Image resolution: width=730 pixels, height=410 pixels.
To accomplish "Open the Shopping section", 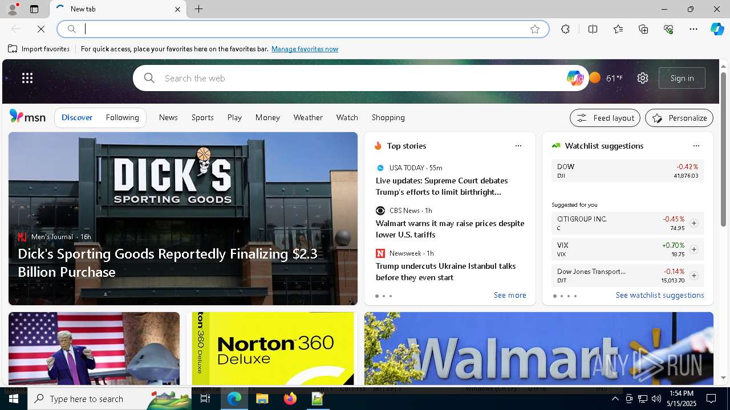I will point(388,117).
